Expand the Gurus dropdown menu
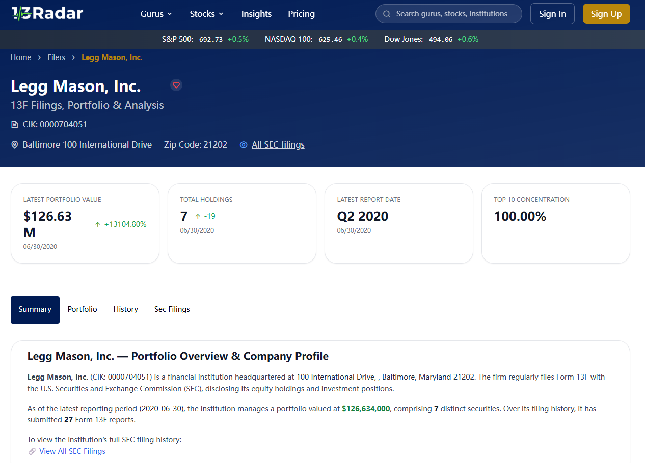This screenshot has width=645, height=463. 156,14
